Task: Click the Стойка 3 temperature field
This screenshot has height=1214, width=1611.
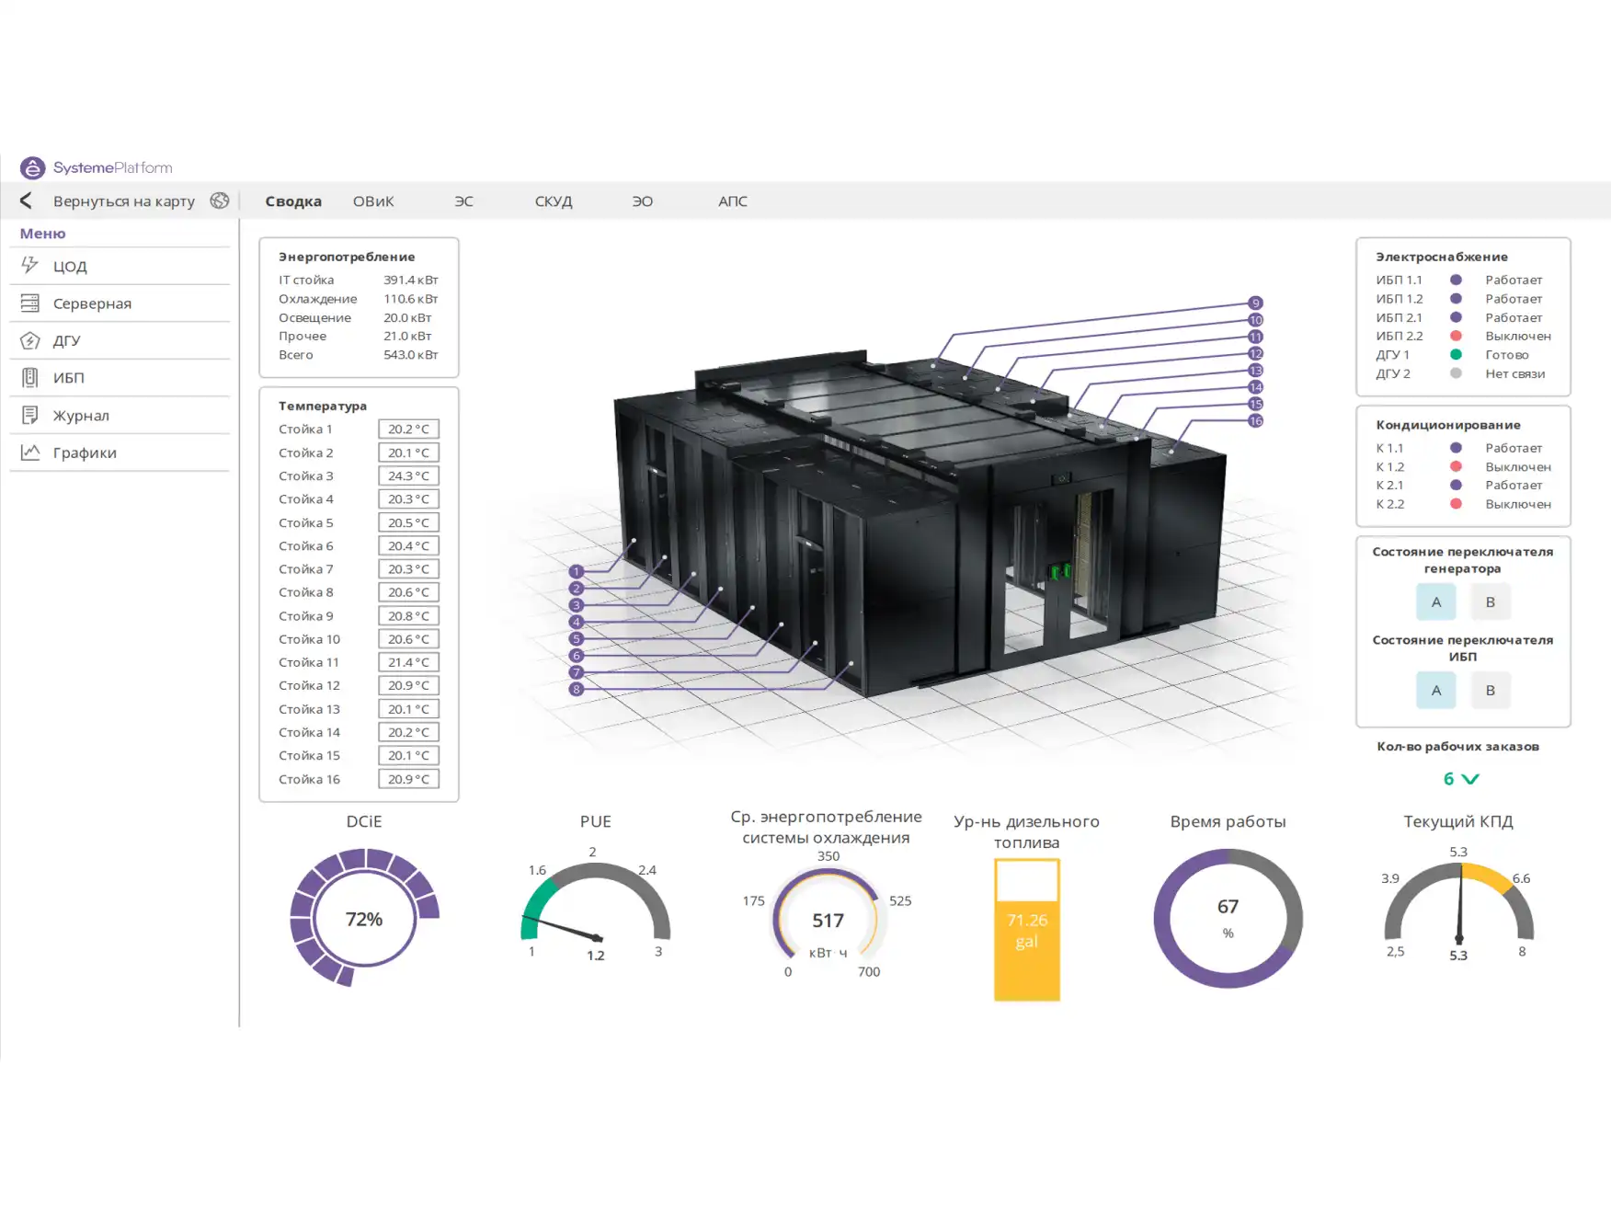Action: click(408, 476)
